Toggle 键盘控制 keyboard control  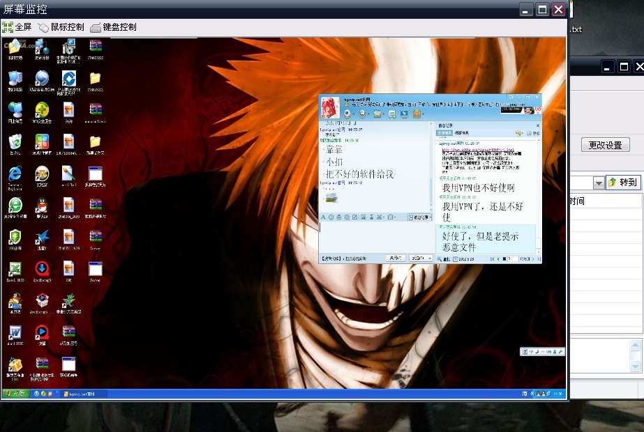tap(113, 27)
